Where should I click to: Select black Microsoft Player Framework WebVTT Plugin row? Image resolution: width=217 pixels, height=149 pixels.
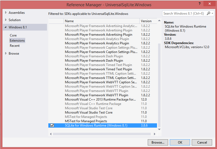point(103,95)
